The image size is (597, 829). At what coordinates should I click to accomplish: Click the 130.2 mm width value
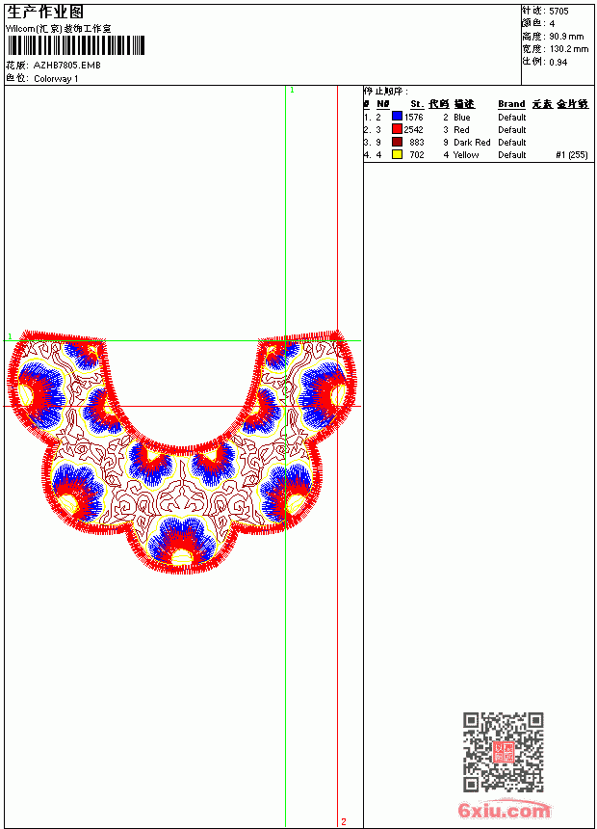(x=568, y=49)
